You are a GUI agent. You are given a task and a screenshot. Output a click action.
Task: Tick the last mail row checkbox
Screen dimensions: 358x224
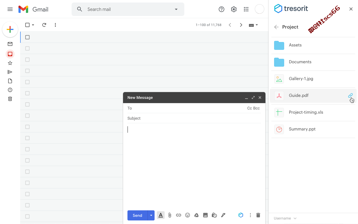pyautogui.click(x=27, y=216)
